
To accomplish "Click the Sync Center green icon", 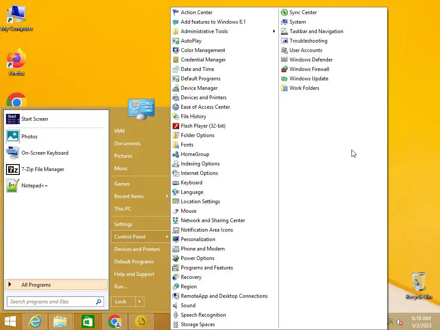I will point(284,12).
